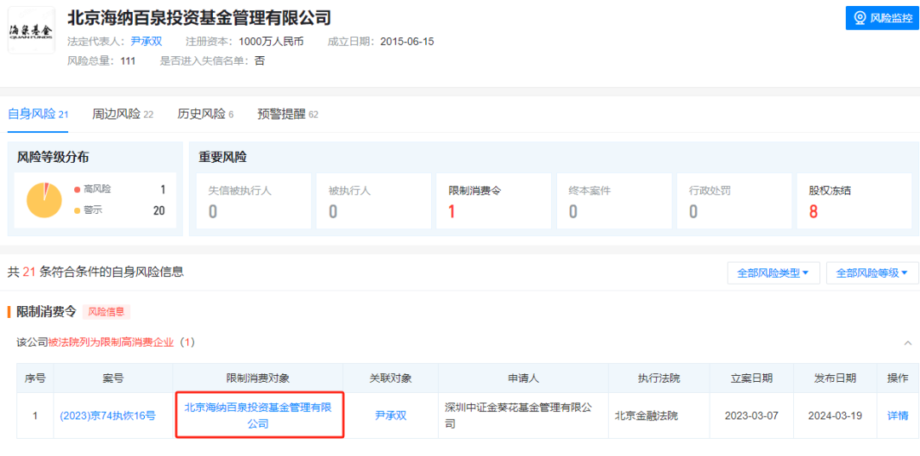Open 行政处罚 risk card
Screen dimensions: 920x456
[734, 200]
